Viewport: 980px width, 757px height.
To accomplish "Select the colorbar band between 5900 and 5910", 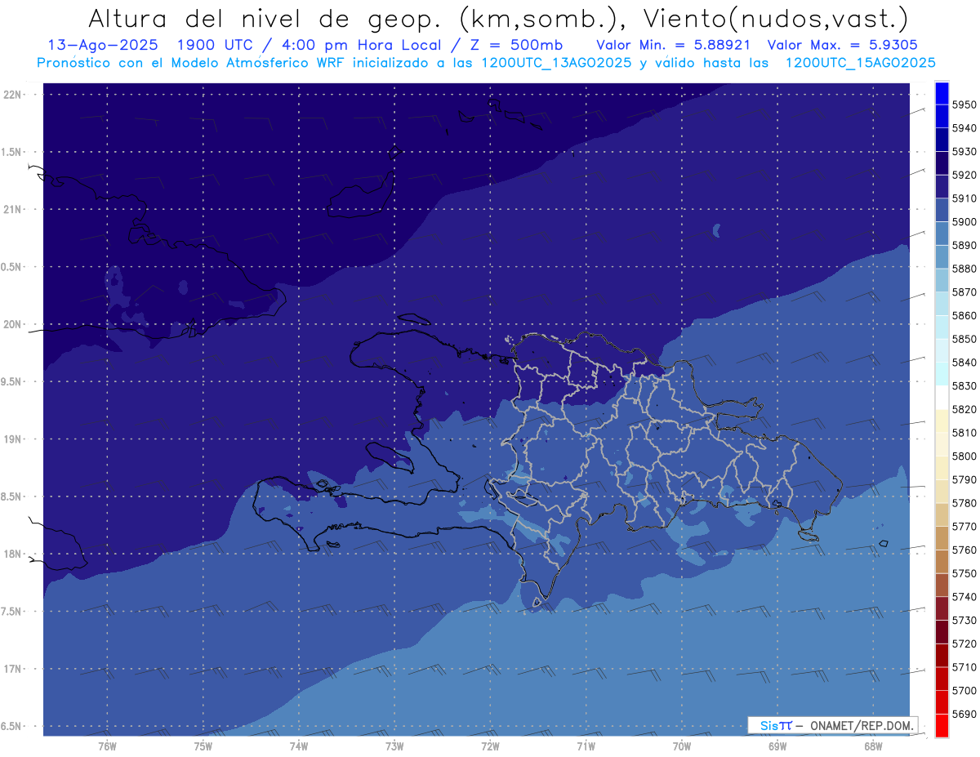I will tap(942, 210).
